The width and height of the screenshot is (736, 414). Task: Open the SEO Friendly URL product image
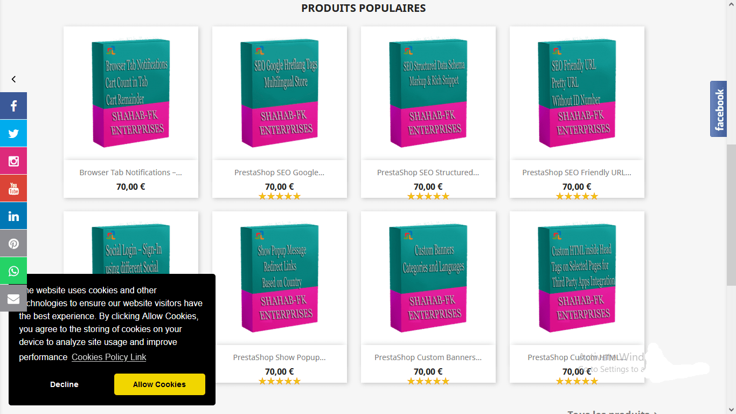click(577, 93)
